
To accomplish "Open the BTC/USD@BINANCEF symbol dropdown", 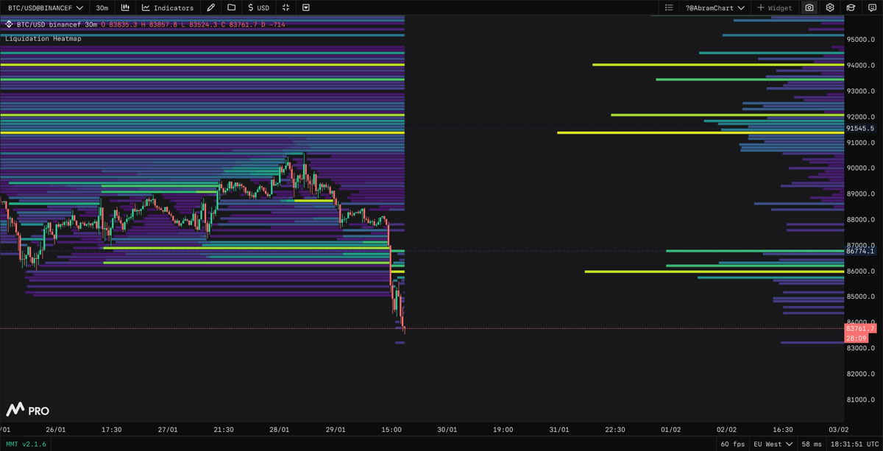I will point(44,7).
